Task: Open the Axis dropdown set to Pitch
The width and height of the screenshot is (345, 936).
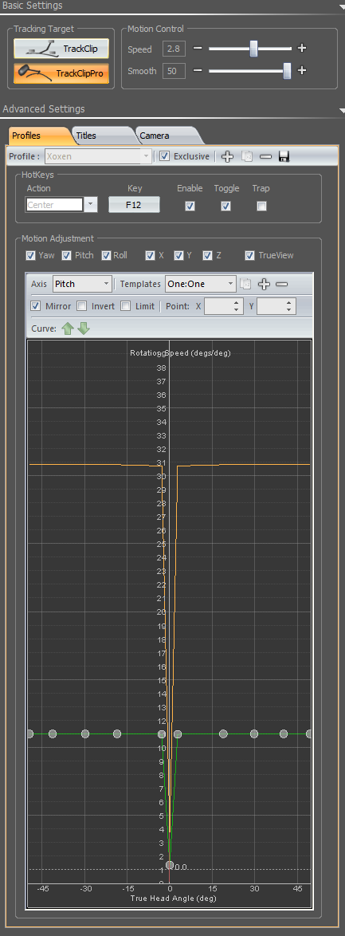Action: click(x=82, y=284)
